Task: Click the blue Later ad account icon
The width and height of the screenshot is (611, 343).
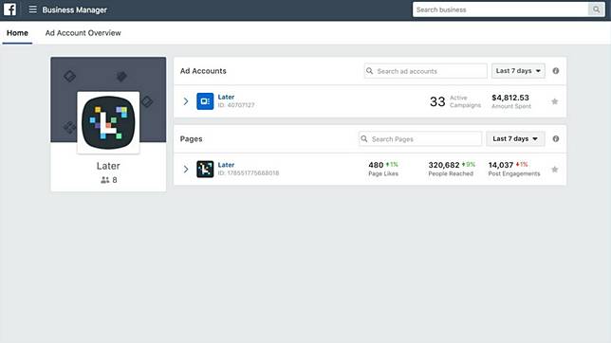Action: coord(205,101)
